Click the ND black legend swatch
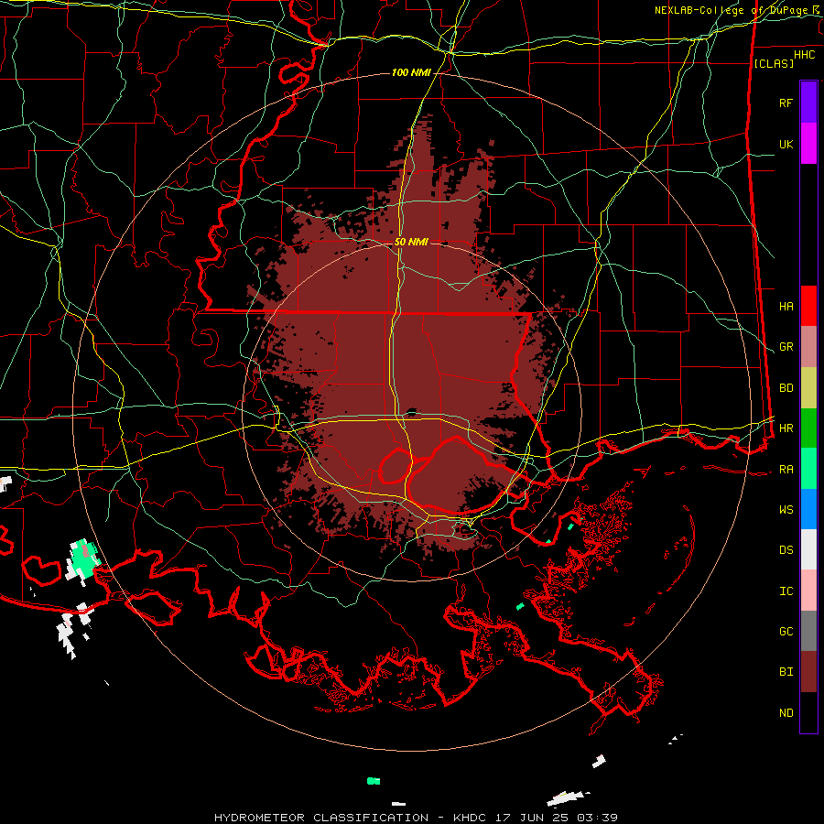 pyautogui.click(x=808, y=712)
